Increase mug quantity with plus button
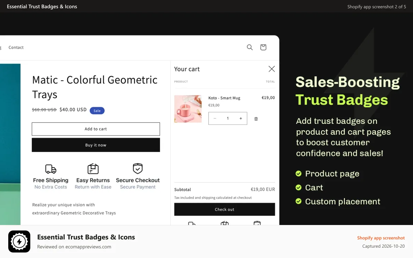The height and width of the screenshot is (258, 413). 241,118
